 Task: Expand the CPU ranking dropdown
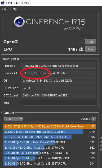14,119
